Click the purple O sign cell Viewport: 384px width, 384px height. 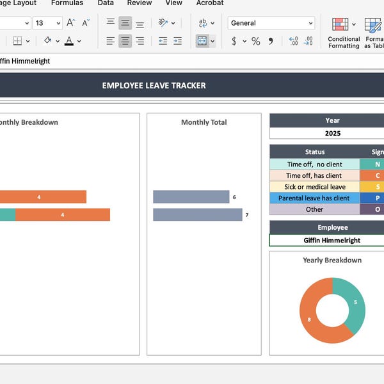click(372, 209)
